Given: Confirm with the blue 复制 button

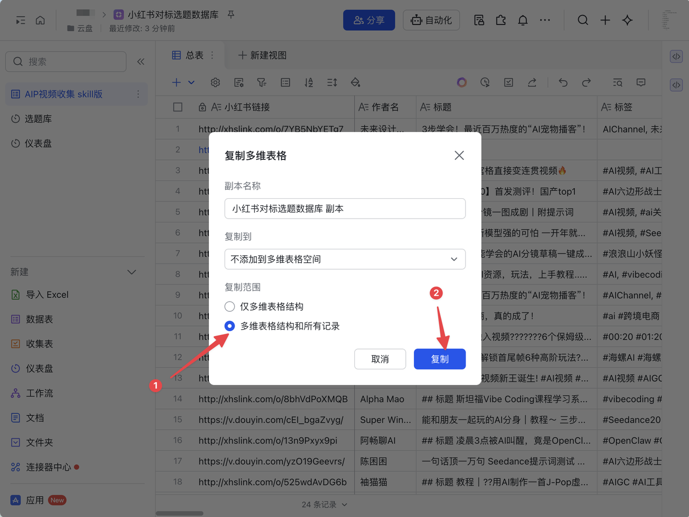Looking at the screenshot, I should point(440,359).
